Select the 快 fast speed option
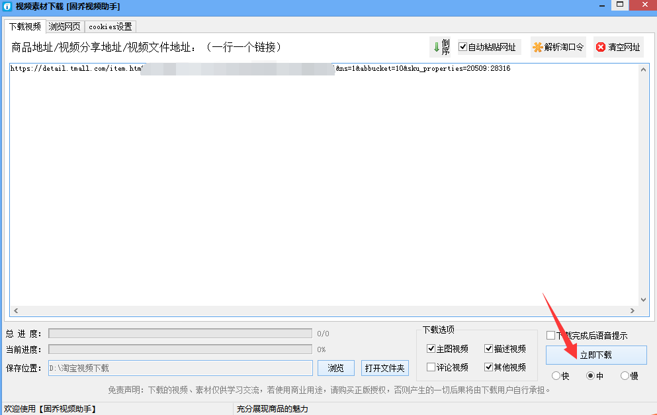Viewport: 657px width, 415px height. click(x=555, y=375)
